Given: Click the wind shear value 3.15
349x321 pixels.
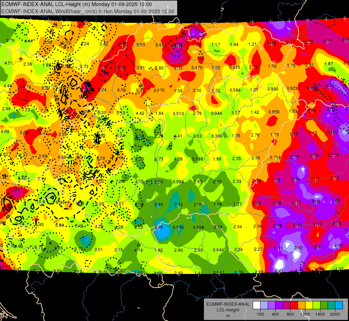Looking at the screenshot, I should click(x=118, y=250).
